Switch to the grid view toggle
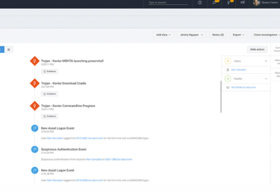The image size is (280, 192). click(8, 49)
